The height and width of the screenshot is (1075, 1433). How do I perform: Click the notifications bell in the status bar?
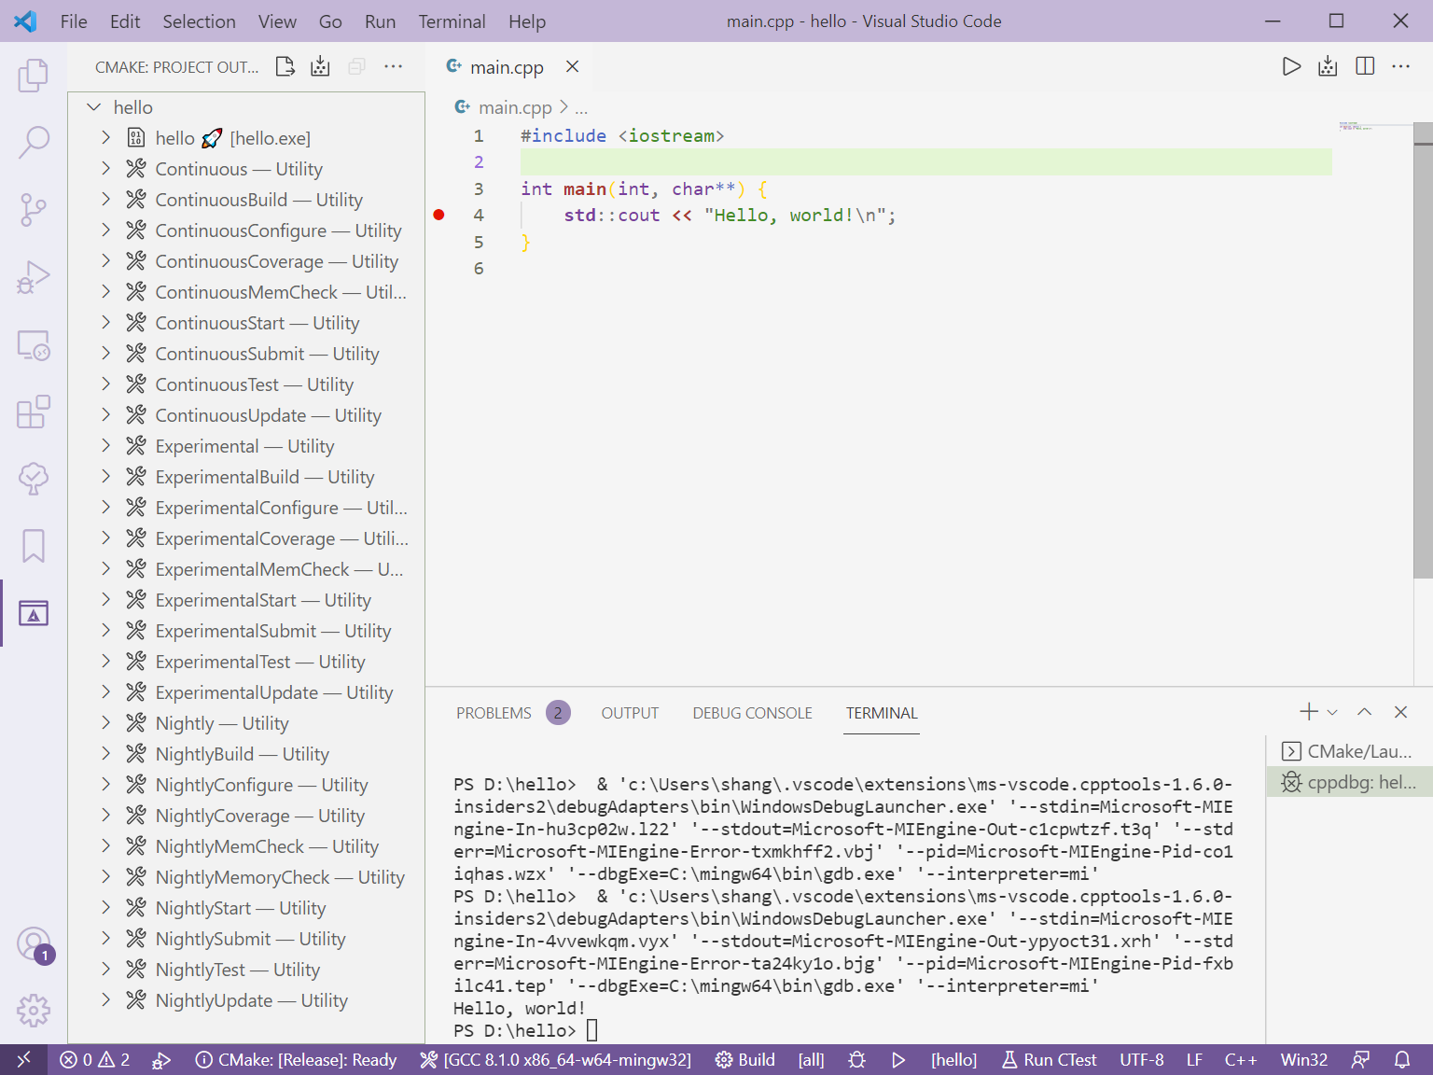[1403, 1059]
